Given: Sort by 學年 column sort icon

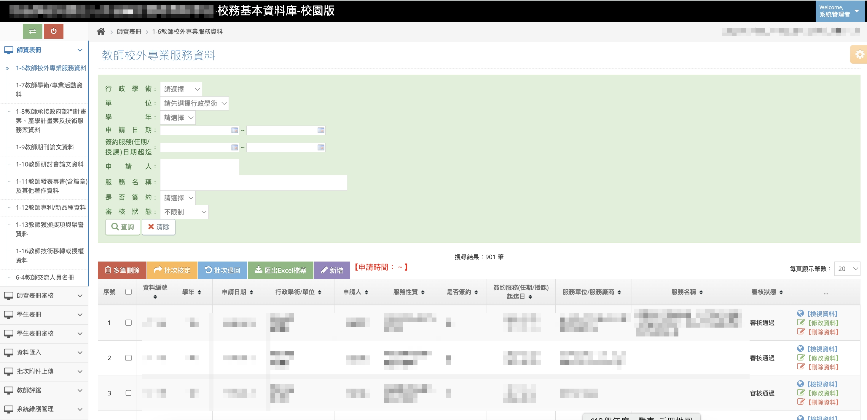Looking at the screenshot, I should point(199,293).
